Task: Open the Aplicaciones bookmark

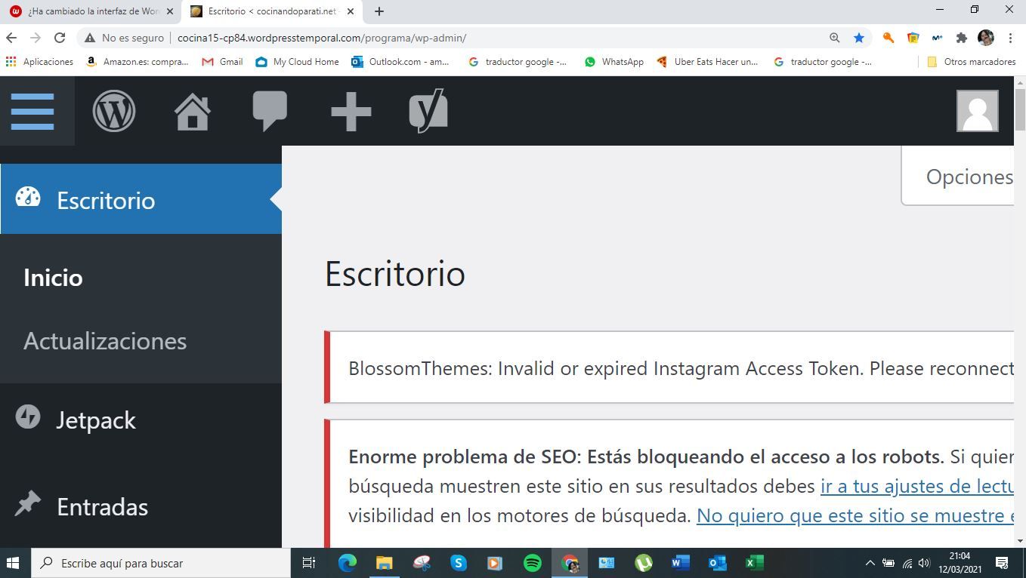Action: click(x=39, y=62)
